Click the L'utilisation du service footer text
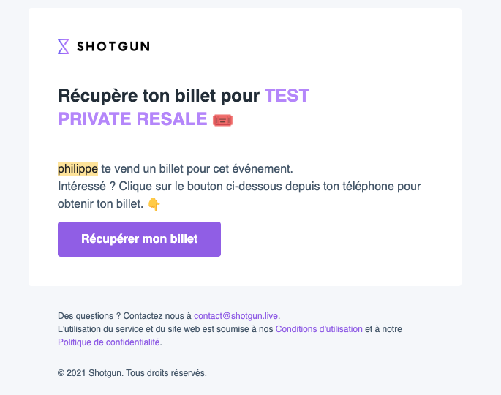The image size is (501, 395). pos(165,329)
